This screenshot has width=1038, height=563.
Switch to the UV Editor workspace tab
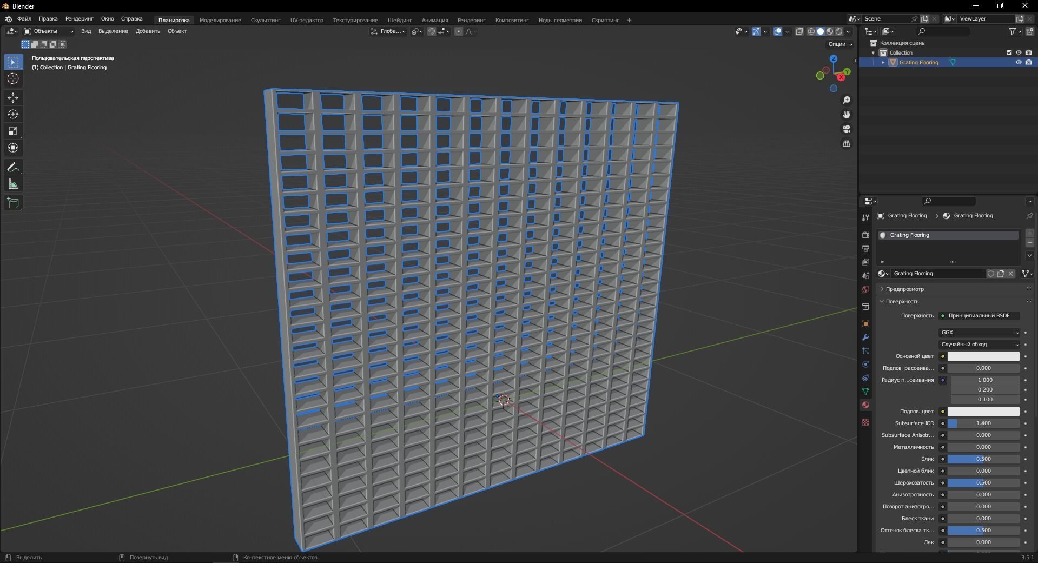tap(307, 20)
